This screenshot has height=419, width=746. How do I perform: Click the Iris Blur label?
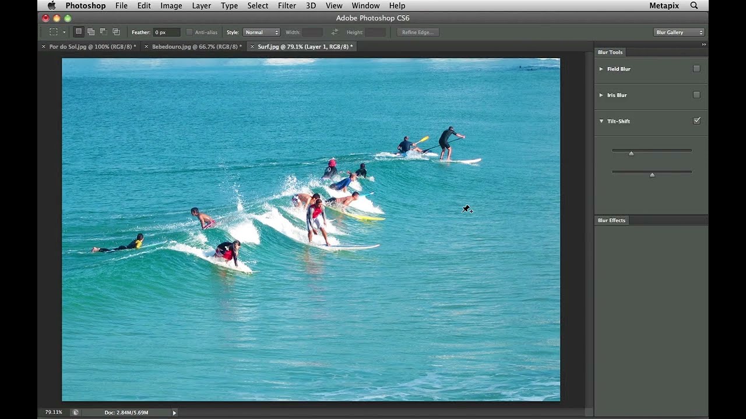(x=617, y=95)
